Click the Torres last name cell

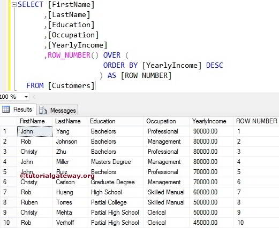tap(70, 202)
